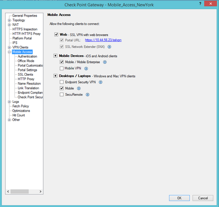Viewport: 219px width, 207px height.
Task: Open help icon next to Mobile / Mobile Enterprise
Action: (105, 62)
